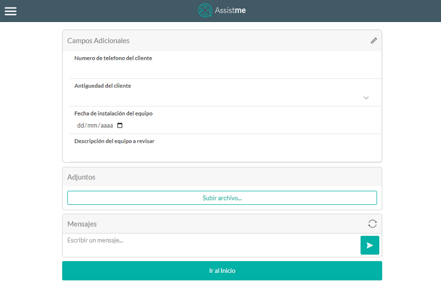Focus the Numero de telefono del cliente field
This screenshot has width=441, height=286.
pos(222,70)
